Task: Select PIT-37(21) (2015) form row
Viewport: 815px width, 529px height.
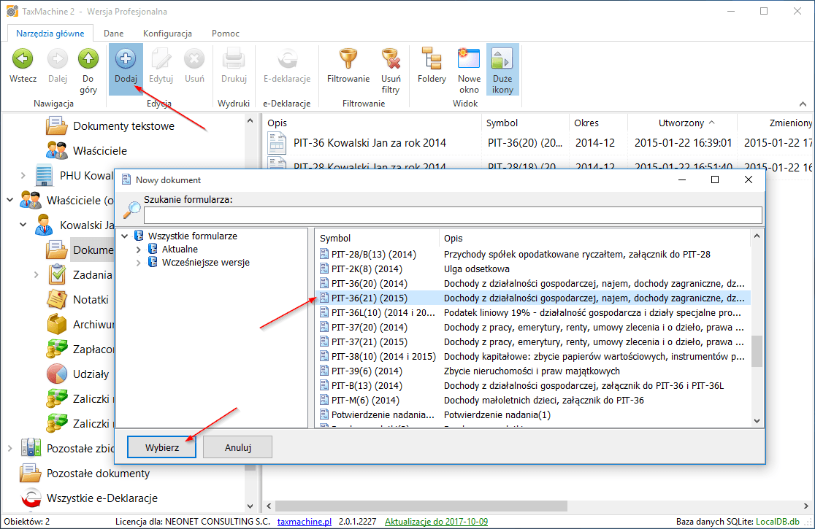Action: coord(369,341)
